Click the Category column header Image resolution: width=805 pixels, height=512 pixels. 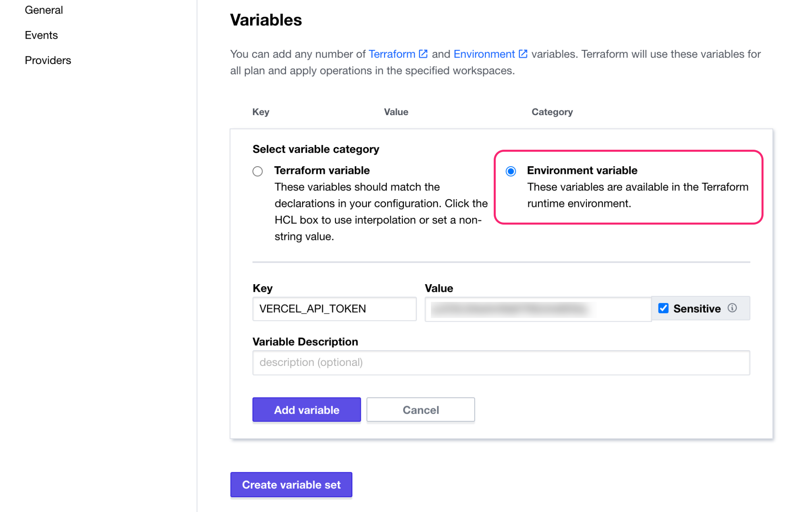point(552,112)
